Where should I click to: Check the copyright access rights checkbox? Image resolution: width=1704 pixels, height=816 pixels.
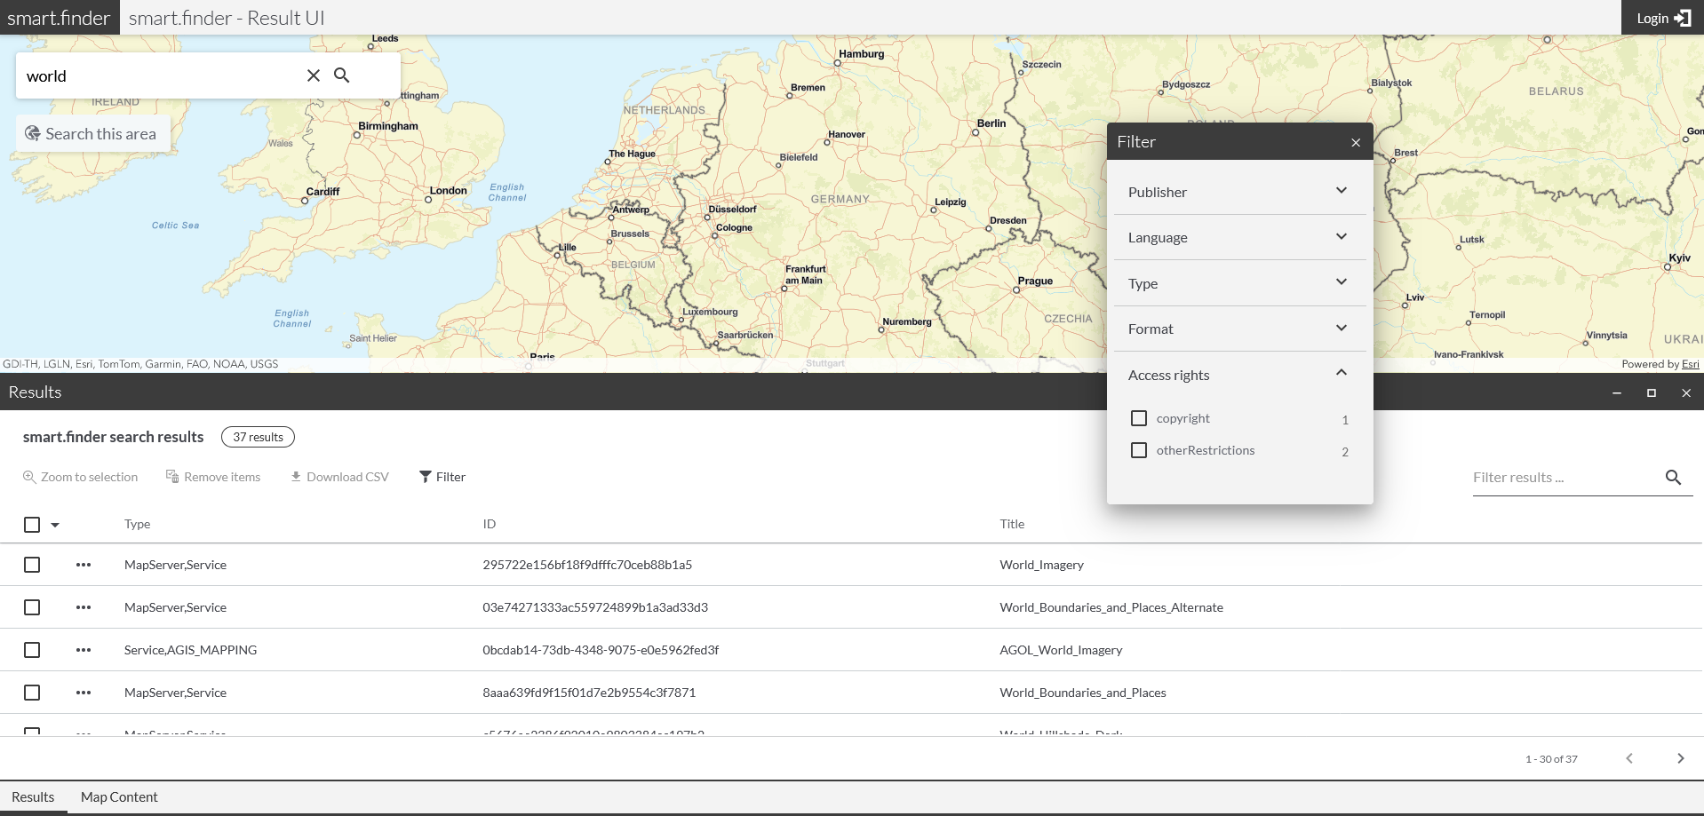[x=1139, y=418]
